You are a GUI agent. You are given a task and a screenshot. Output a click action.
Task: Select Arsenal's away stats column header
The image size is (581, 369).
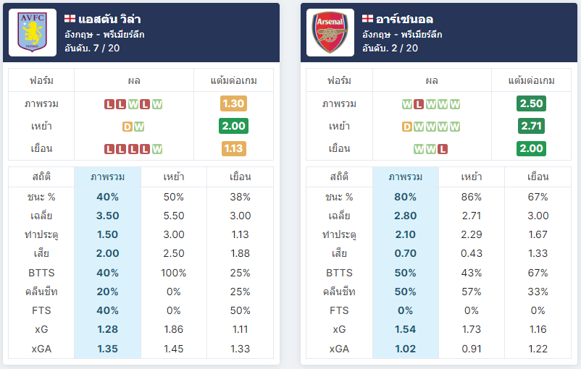[x=538, y=177]
